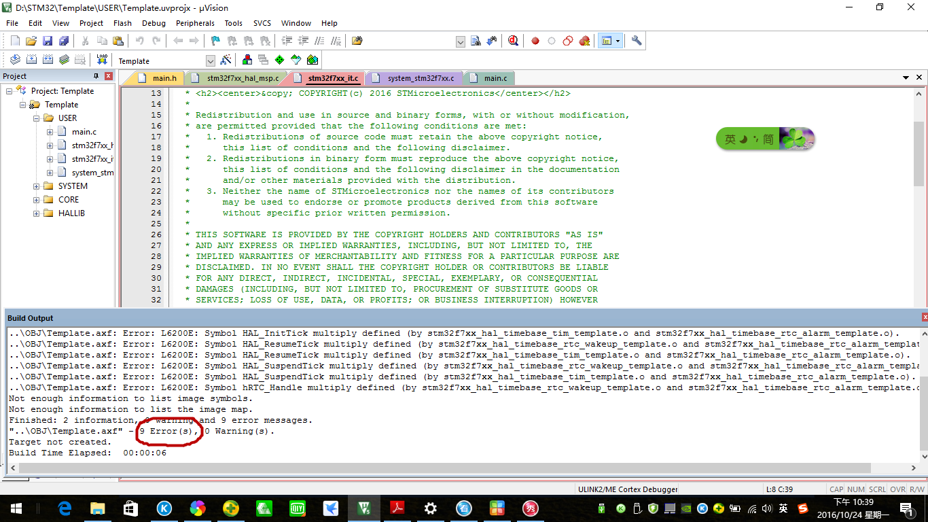This screenshot has height=522, width=928.
Task: Open the window layout dropdown arrow
Action: [x=618, y=41]
